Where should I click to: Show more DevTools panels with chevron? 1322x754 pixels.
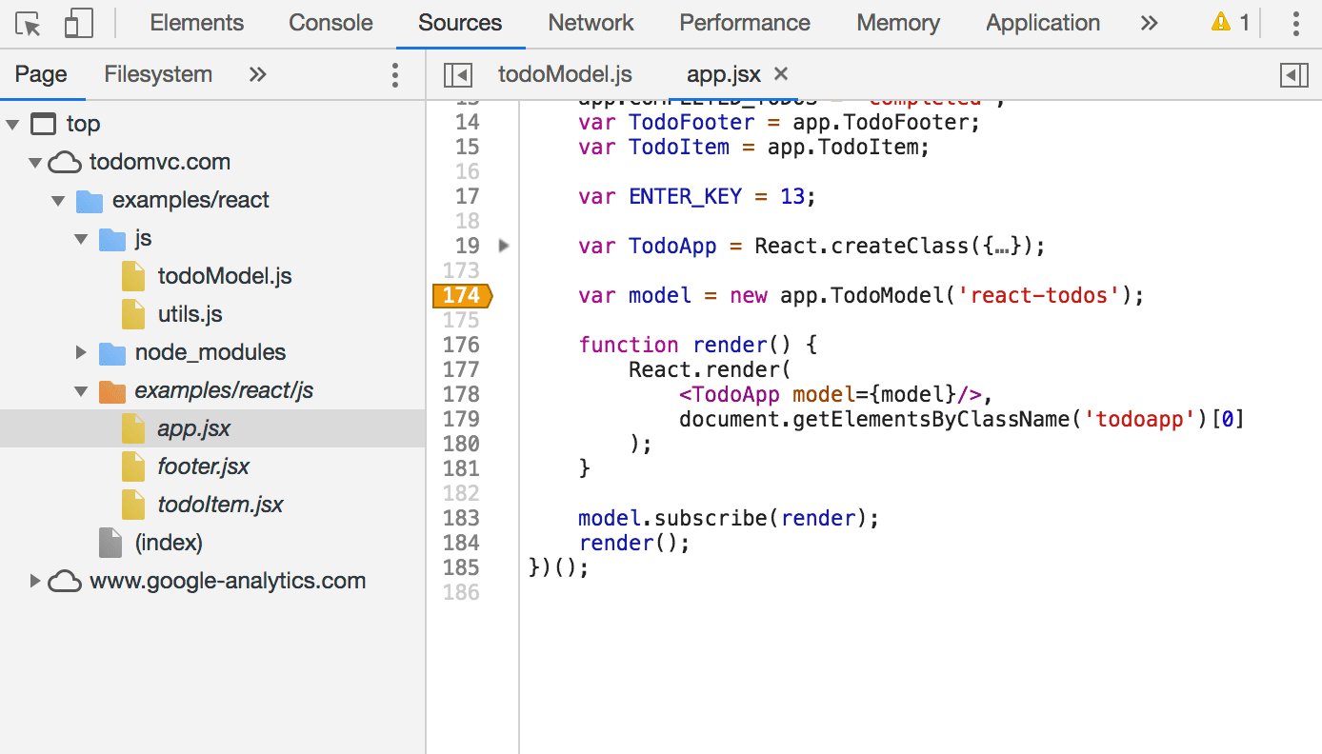pos(1150,24)
